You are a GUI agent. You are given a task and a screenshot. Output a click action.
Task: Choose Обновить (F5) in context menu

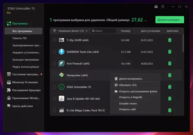pyautogui.click(x=135, y=85)
